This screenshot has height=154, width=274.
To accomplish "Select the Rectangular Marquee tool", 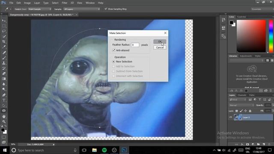I will point(4,26).
